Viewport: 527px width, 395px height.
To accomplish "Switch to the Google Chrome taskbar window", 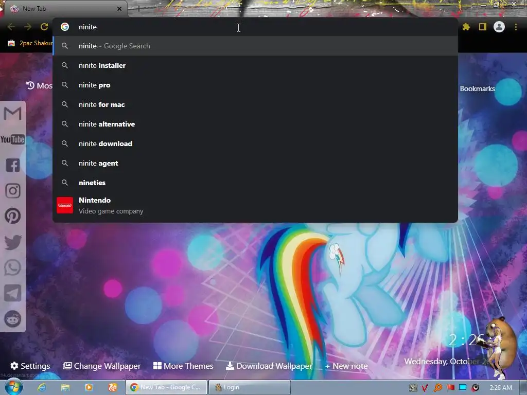I will pyautogui.click(x=166, y=387).
